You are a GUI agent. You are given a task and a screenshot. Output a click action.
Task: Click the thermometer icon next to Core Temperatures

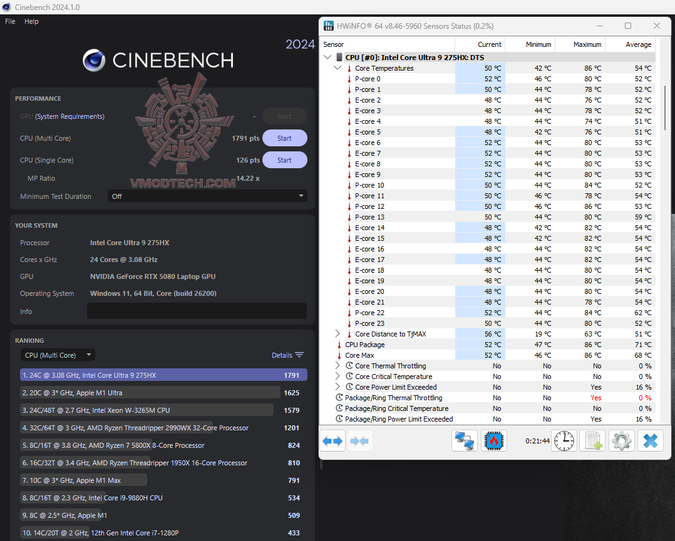349,68
